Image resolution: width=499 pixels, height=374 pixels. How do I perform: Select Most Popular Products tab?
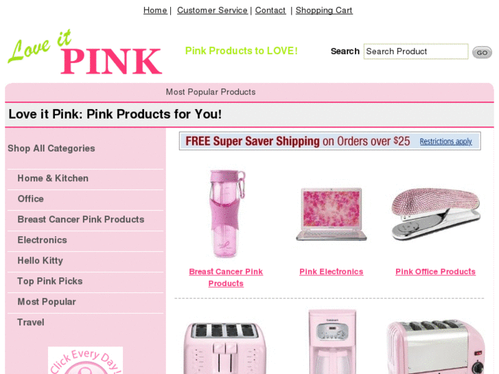pyautogui.click(x=210, y=92)
